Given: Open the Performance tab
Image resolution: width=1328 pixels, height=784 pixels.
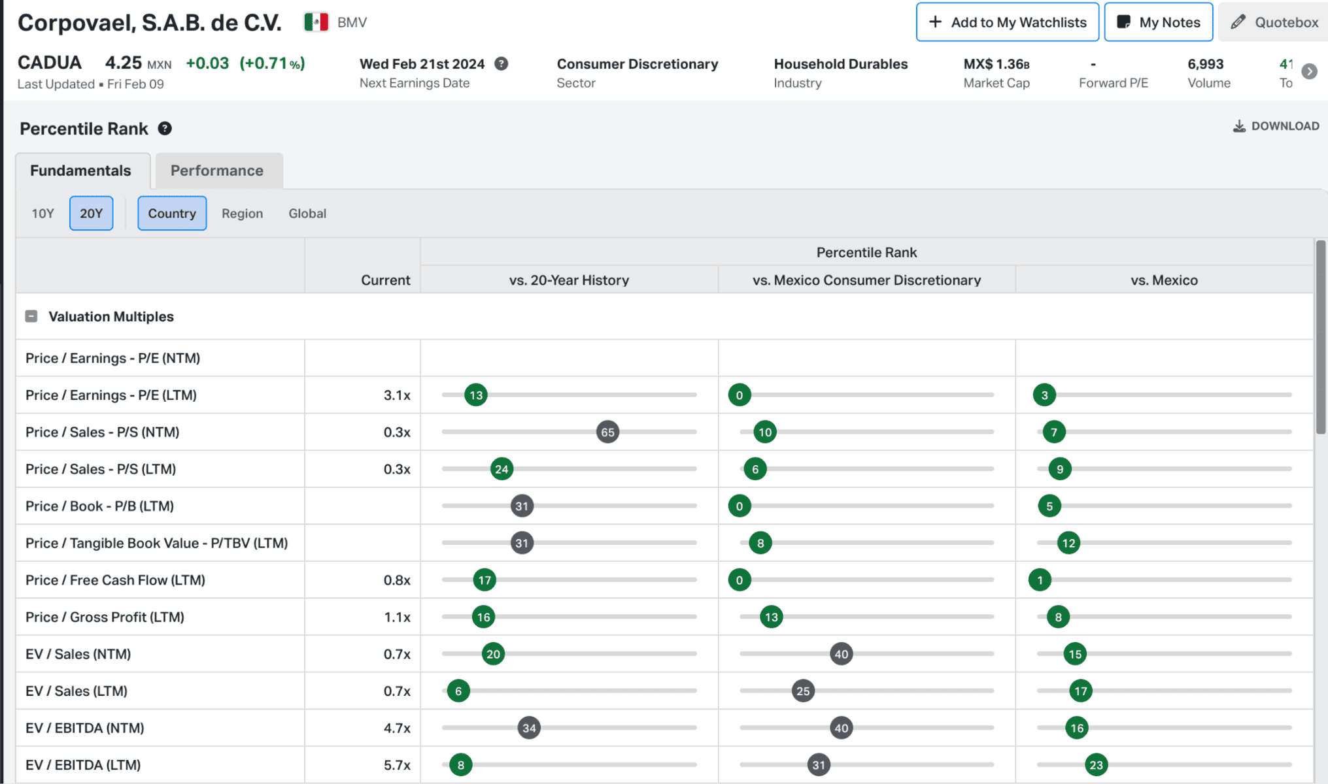Looking at the screenshot, I should point(217,171).
